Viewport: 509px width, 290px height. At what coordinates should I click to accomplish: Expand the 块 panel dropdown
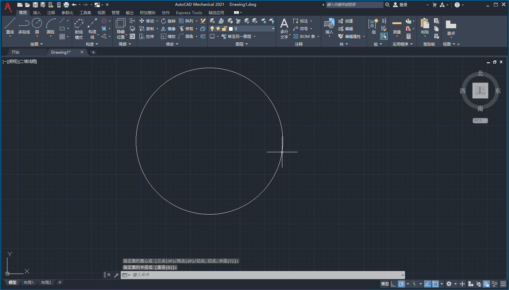click(x=344, y=44)
